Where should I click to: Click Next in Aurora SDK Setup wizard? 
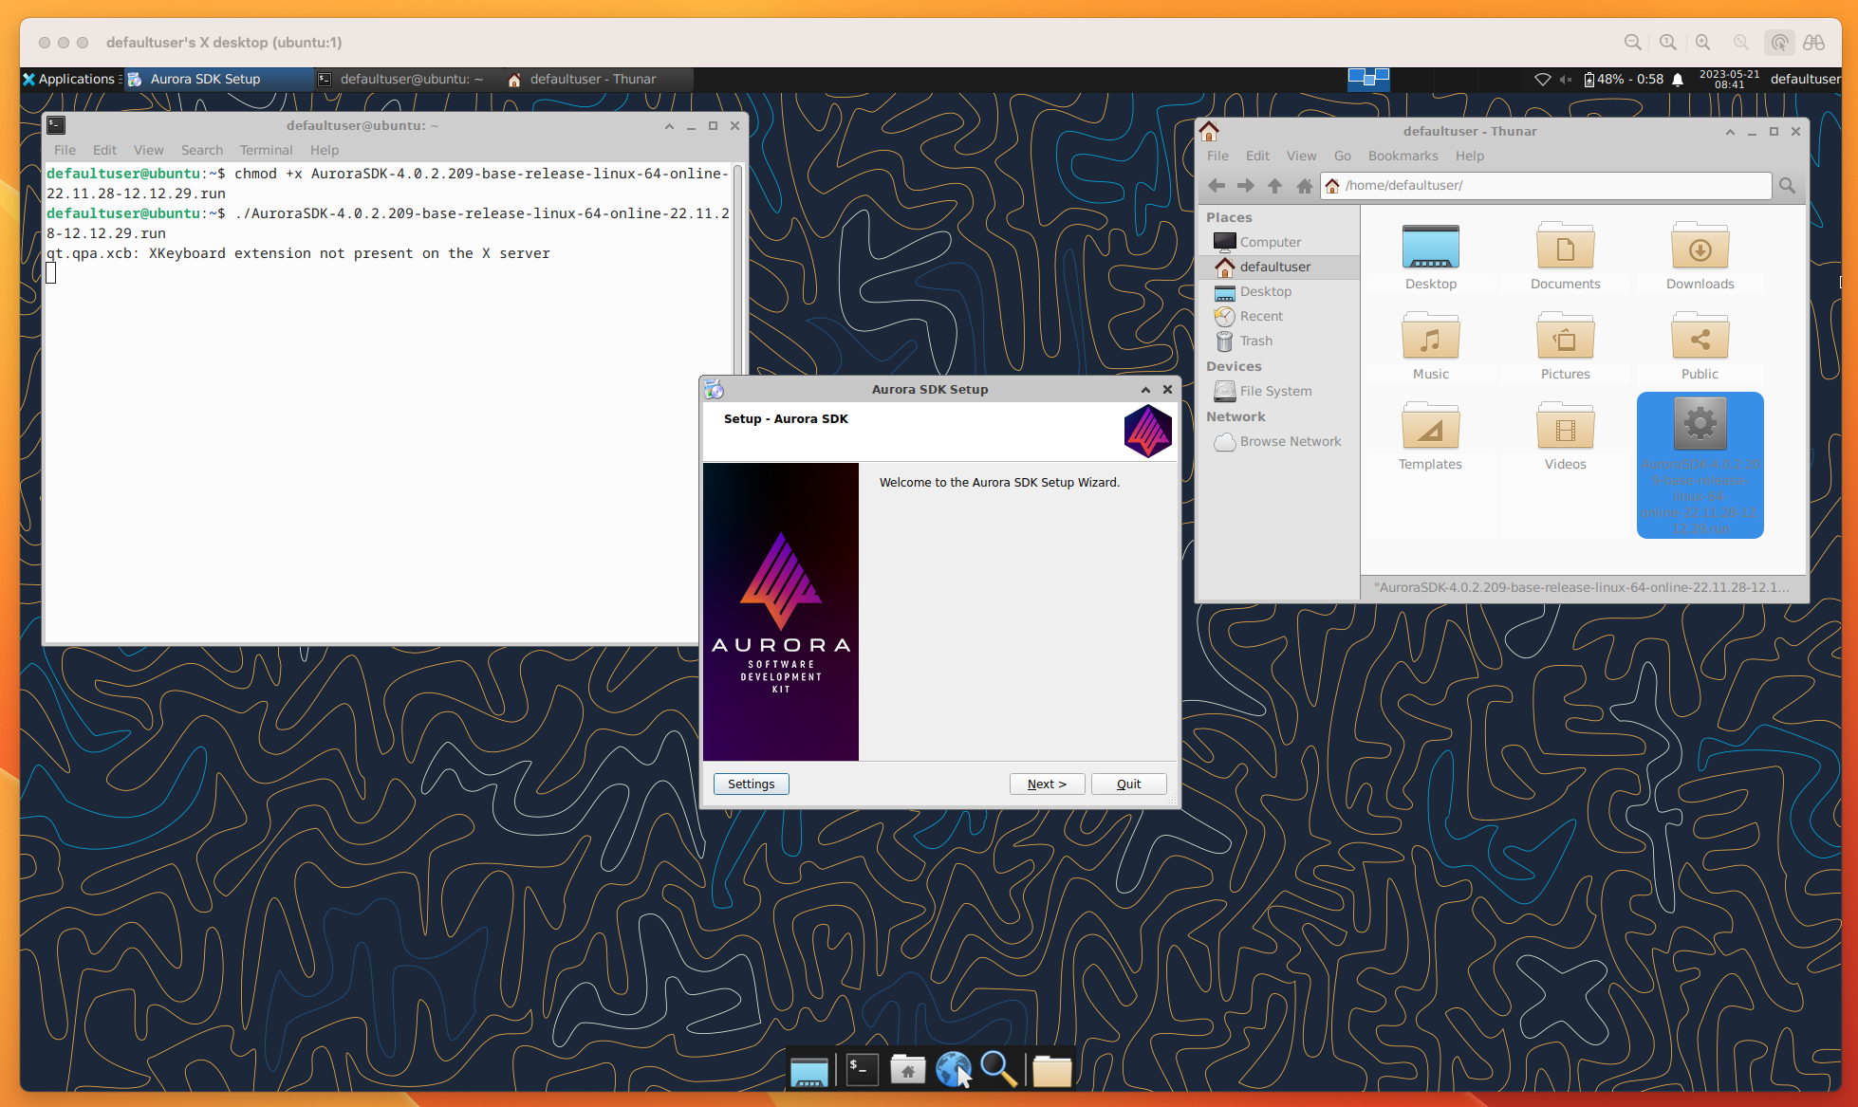pos(1047,784)
